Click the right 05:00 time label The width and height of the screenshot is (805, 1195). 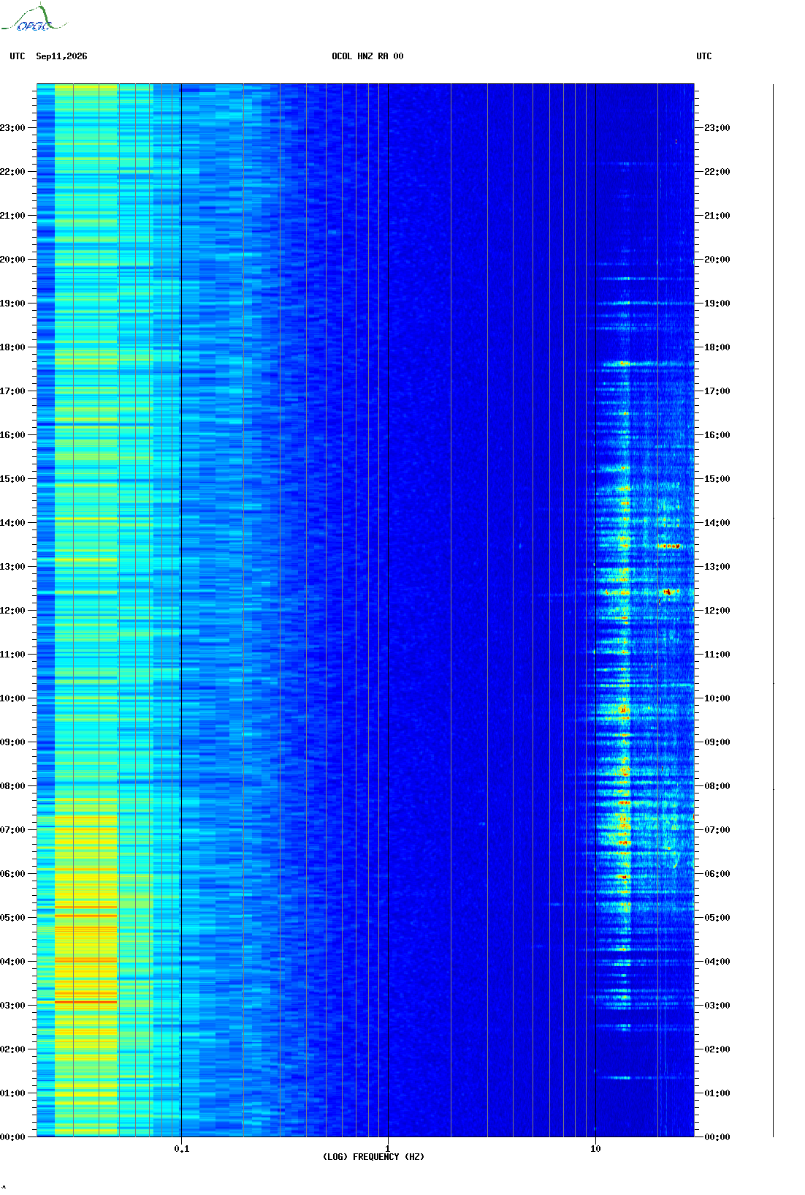[717, 918]
